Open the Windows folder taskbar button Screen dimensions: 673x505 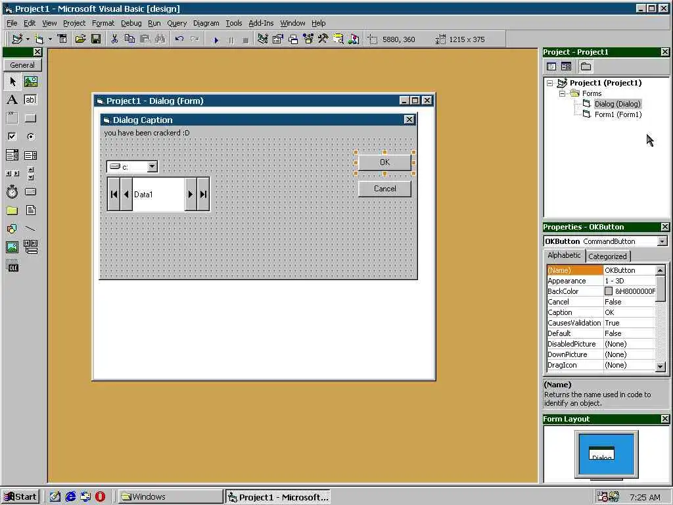[x=170, y=497]
